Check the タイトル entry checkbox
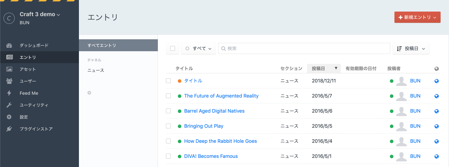The width and height of the screenshot is (449, 167). pos(168,81)
